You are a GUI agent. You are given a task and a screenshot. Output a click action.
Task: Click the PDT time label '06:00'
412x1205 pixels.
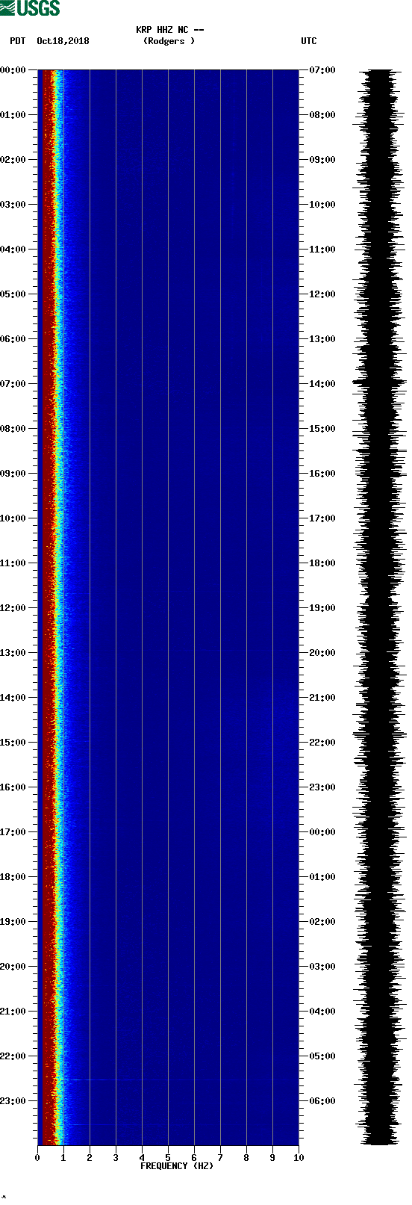tap(13, 339)
